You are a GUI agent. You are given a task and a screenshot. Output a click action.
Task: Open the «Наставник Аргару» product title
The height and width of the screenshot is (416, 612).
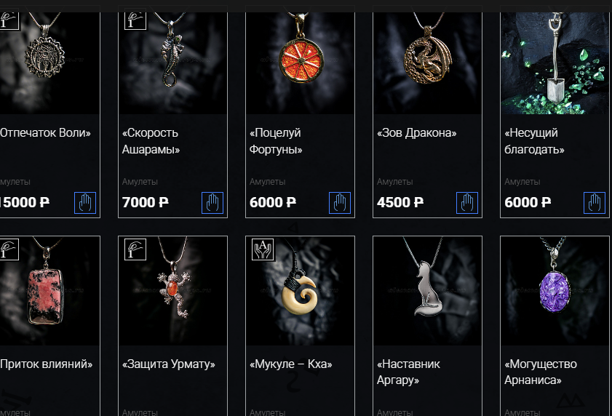pos(408,372)
